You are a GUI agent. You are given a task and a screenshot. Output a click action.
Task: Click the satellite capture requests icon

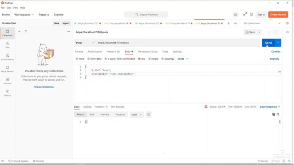245,14
